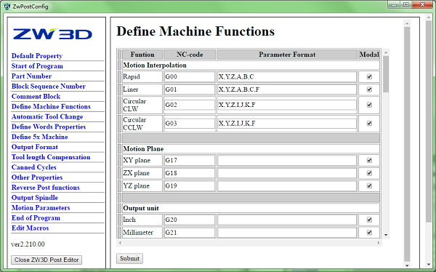Click the table's scroll down arrow
Viewport: 436px width, 272px height.
(x=386, y=235)
